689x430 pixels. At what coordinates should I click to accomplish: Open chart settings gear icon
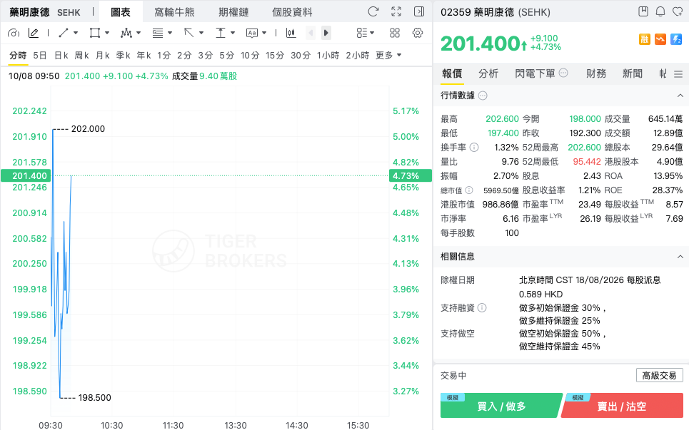[x=418, y=33]
